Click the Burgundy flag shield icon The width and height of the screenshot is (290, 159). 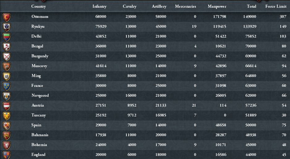coord(6,56)
